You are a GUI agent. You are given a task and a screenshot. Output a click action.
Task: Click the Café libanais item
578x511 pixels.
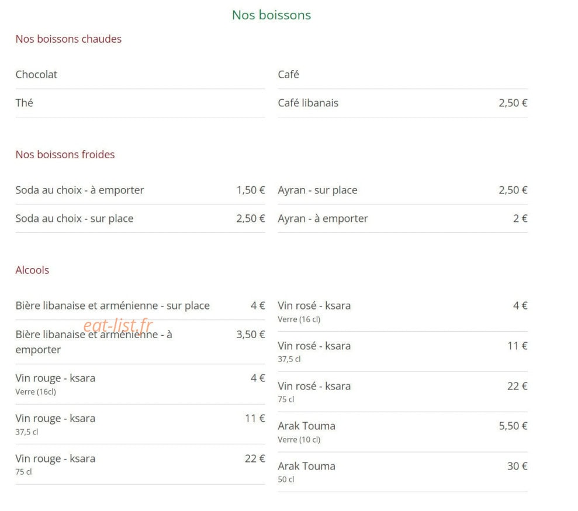[x=403, y=103]
